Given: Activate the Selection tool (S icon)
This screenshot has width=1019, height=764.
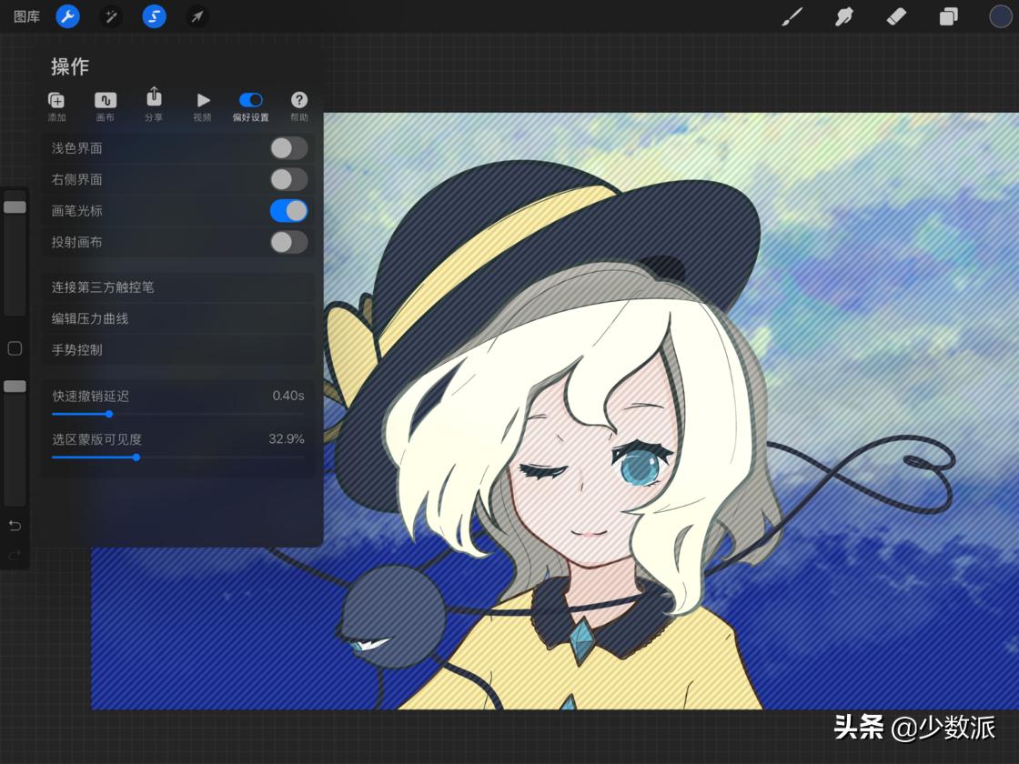Looking at the screenshot, I should 153,16.
